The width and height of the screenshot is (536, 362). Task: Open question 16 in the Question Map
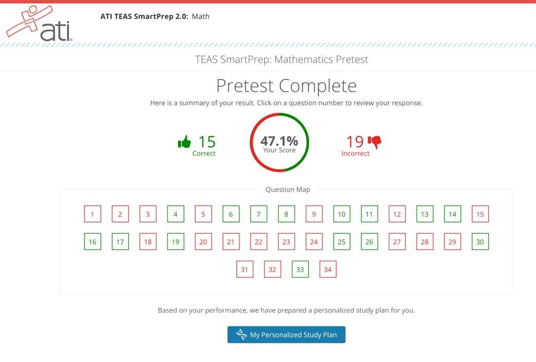click(92, 241)
